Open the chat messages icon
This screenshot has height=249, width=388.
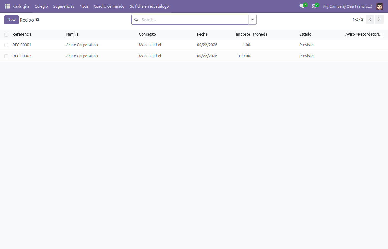click(x=302, y=6)
